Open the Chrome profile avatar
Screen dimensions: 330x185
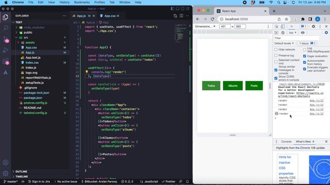point(318,19)
